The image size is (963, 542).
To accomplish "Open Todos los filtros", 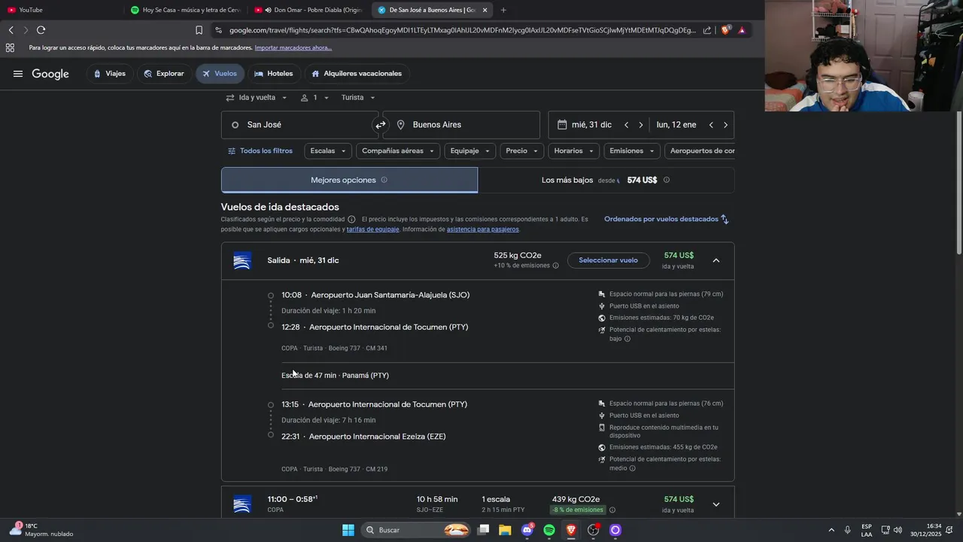I will pos(260,151).
